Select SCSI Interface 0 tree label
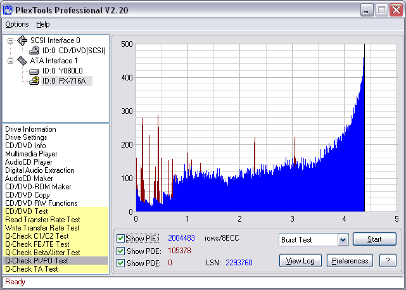 pos(55,41)
